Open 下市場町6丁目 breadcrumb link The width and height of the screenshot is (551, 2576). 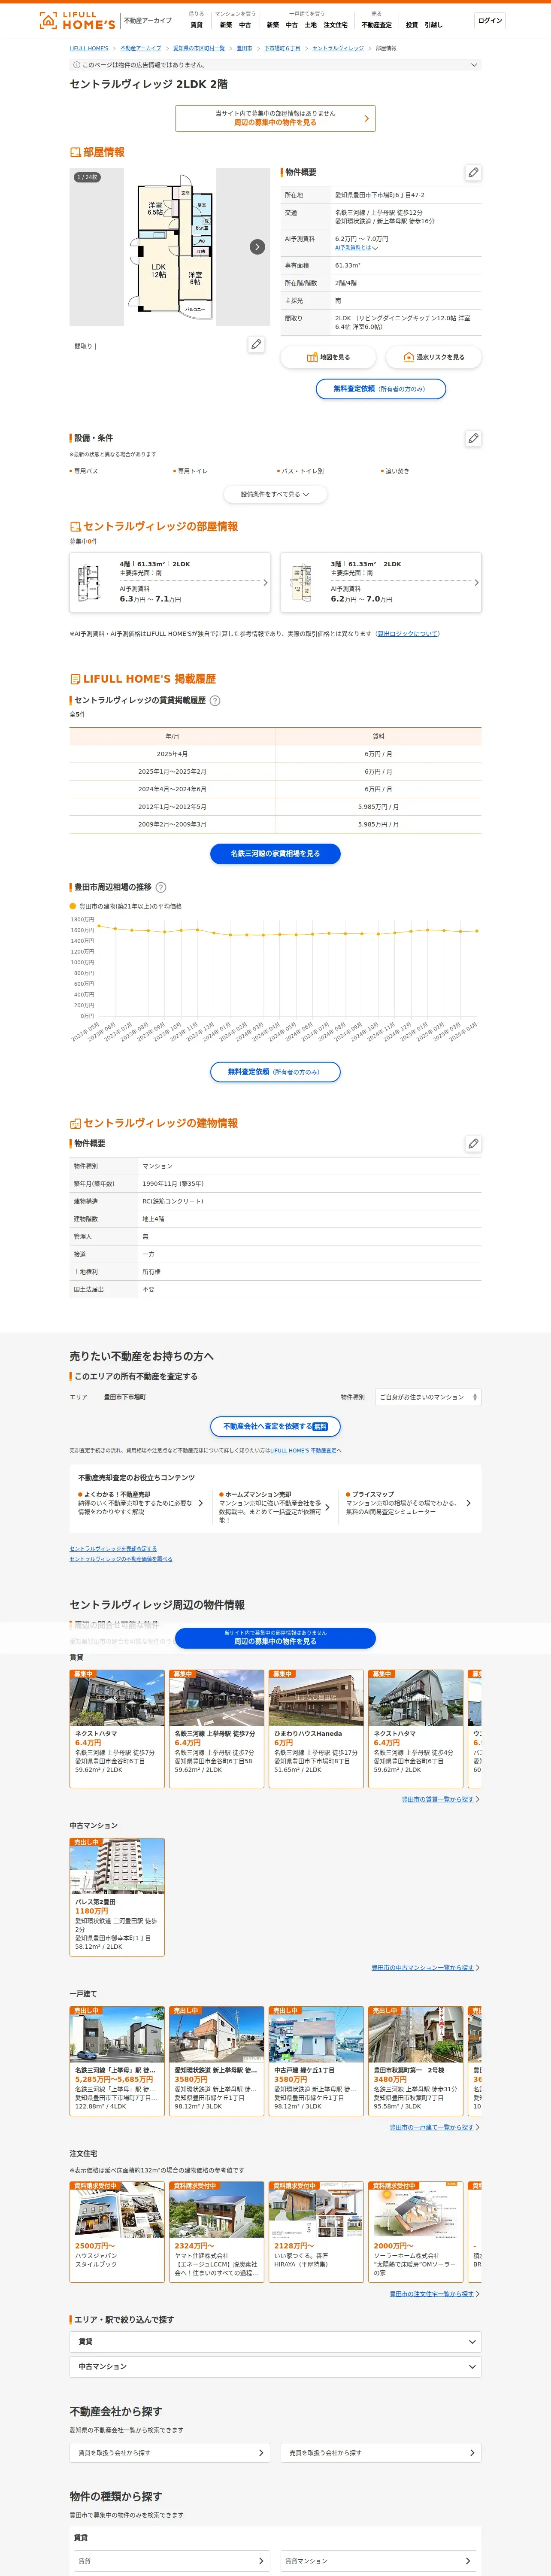coord(282,48)
